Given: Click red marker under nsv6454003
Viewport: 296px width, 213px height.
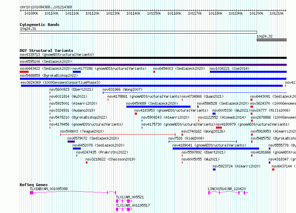Looking at the screenshot, I should 154,72.
